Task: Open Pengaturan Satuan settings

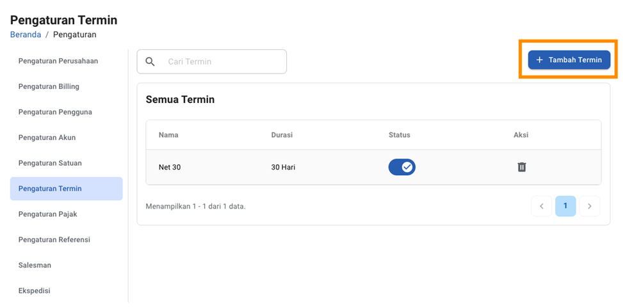Action: pos(50,163)
